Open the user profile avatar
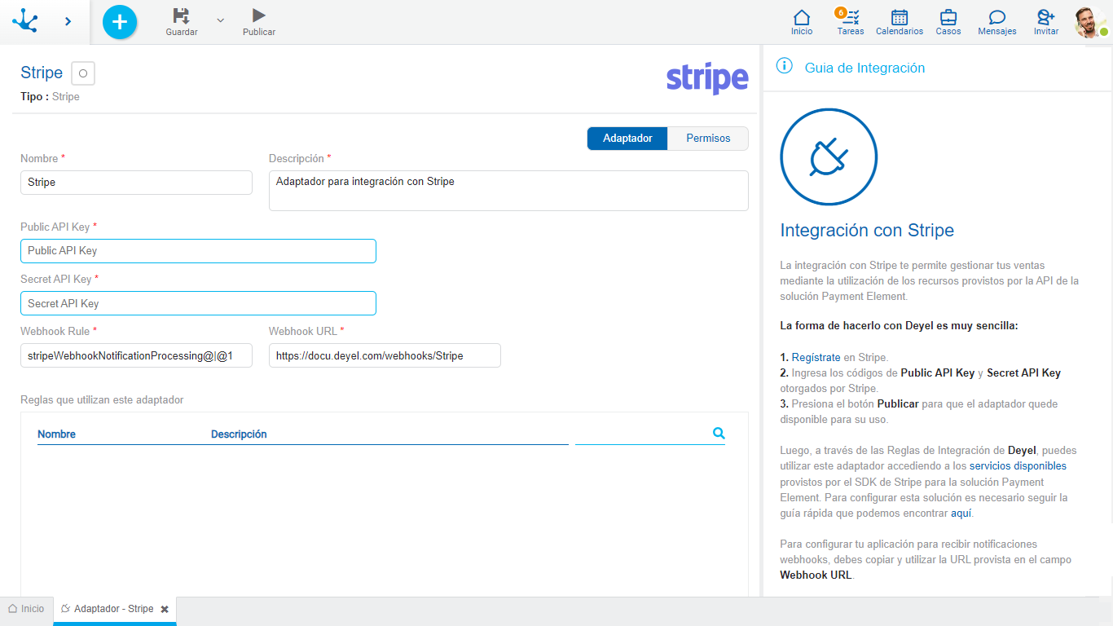Image resolution: width=1113 pixels, height=626 pixels. [1090, 22]
